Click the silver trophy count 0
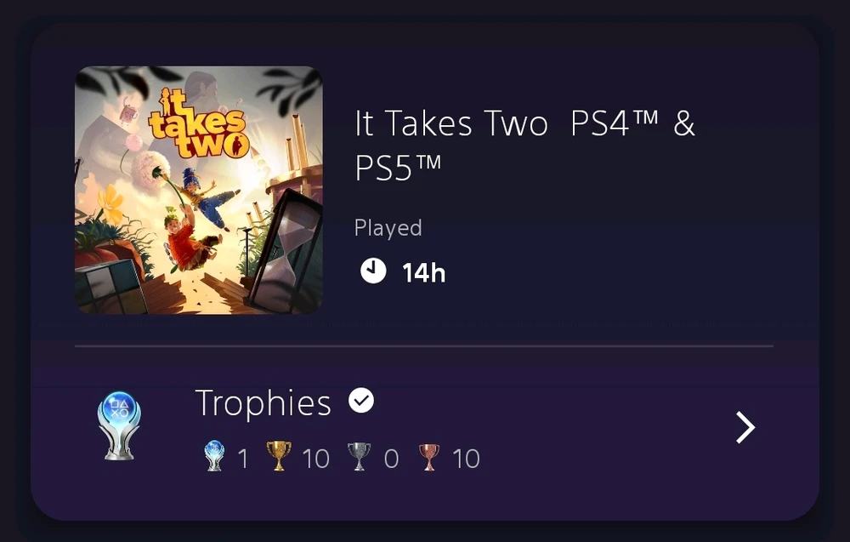Screen dimensions: 850x542 pos(391,459)
